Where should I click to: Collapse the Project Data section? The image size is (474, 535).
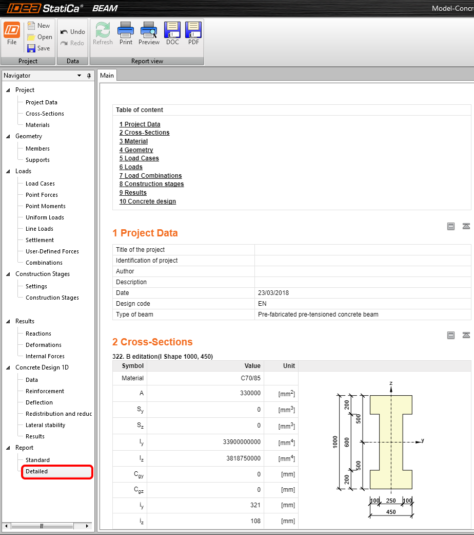point(451,226)
